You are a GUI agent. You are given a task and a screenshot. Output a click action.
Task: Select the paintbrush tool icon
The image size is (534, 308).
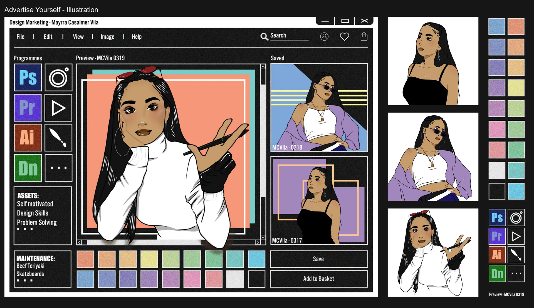pyautogui.click(x=58, y=138)
